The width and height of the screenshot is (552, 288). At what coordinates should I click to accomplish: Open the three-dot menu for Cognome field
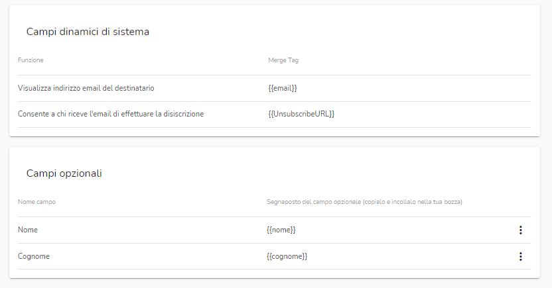point(520,256)
